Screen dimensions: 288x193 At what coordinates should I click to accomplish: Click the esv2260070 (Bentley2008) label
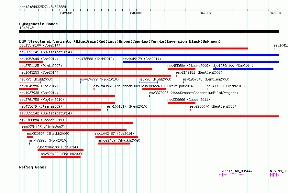pos(213,106)
